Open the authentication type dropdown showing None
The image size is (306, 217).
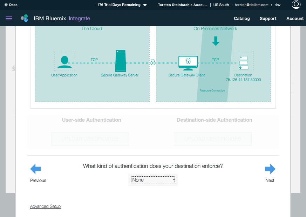(x=153, y=180)
